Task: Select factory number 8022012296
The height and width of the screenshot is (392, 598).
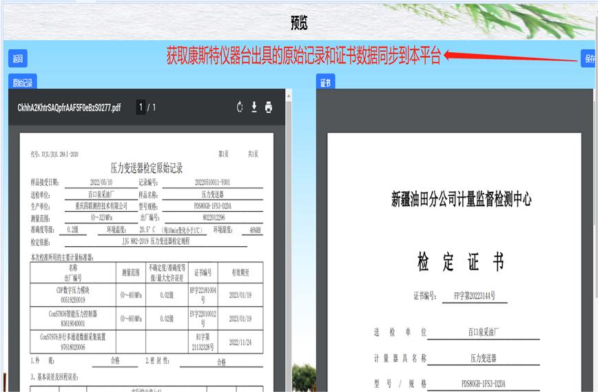Action: point(214,217)
